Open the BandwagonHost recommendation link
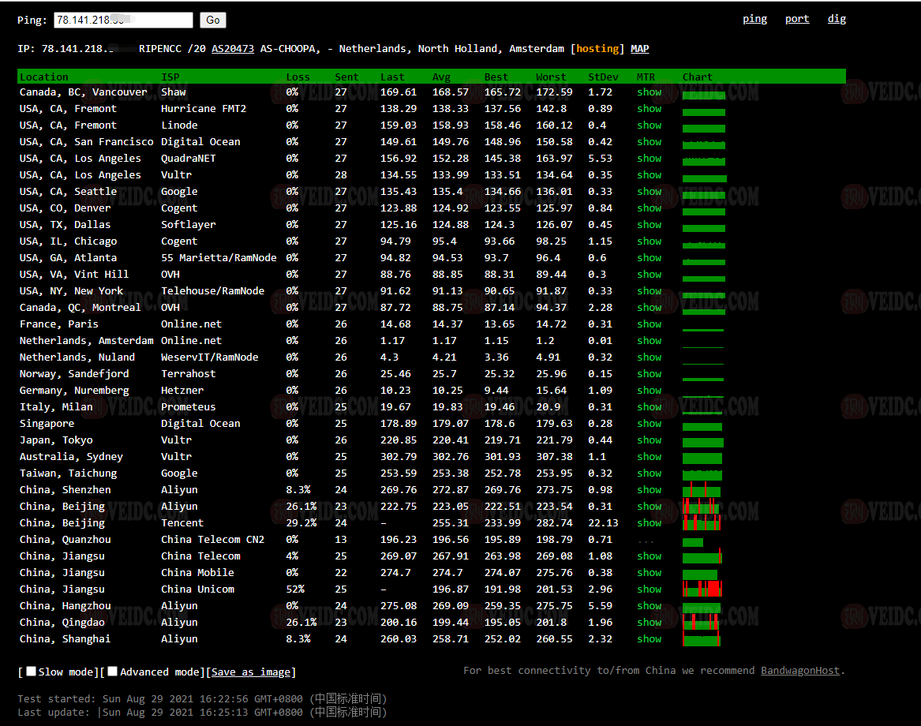 tap(799, 671)
